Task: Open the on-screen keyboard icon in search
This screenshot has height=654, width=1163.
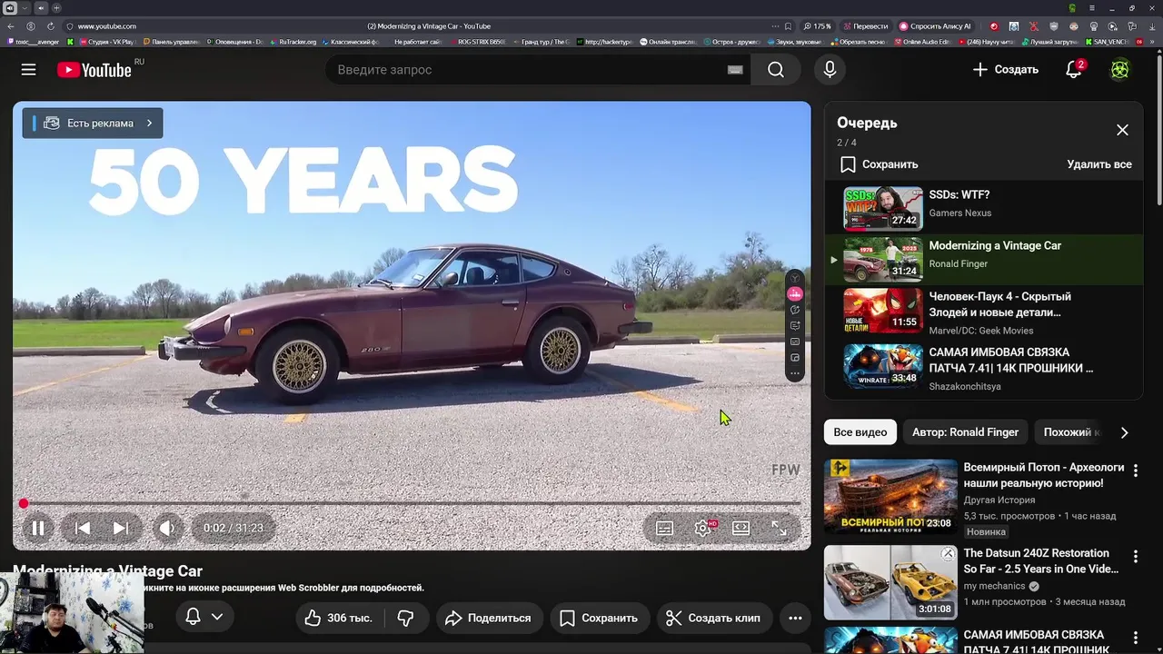Action: coord(735,70)
